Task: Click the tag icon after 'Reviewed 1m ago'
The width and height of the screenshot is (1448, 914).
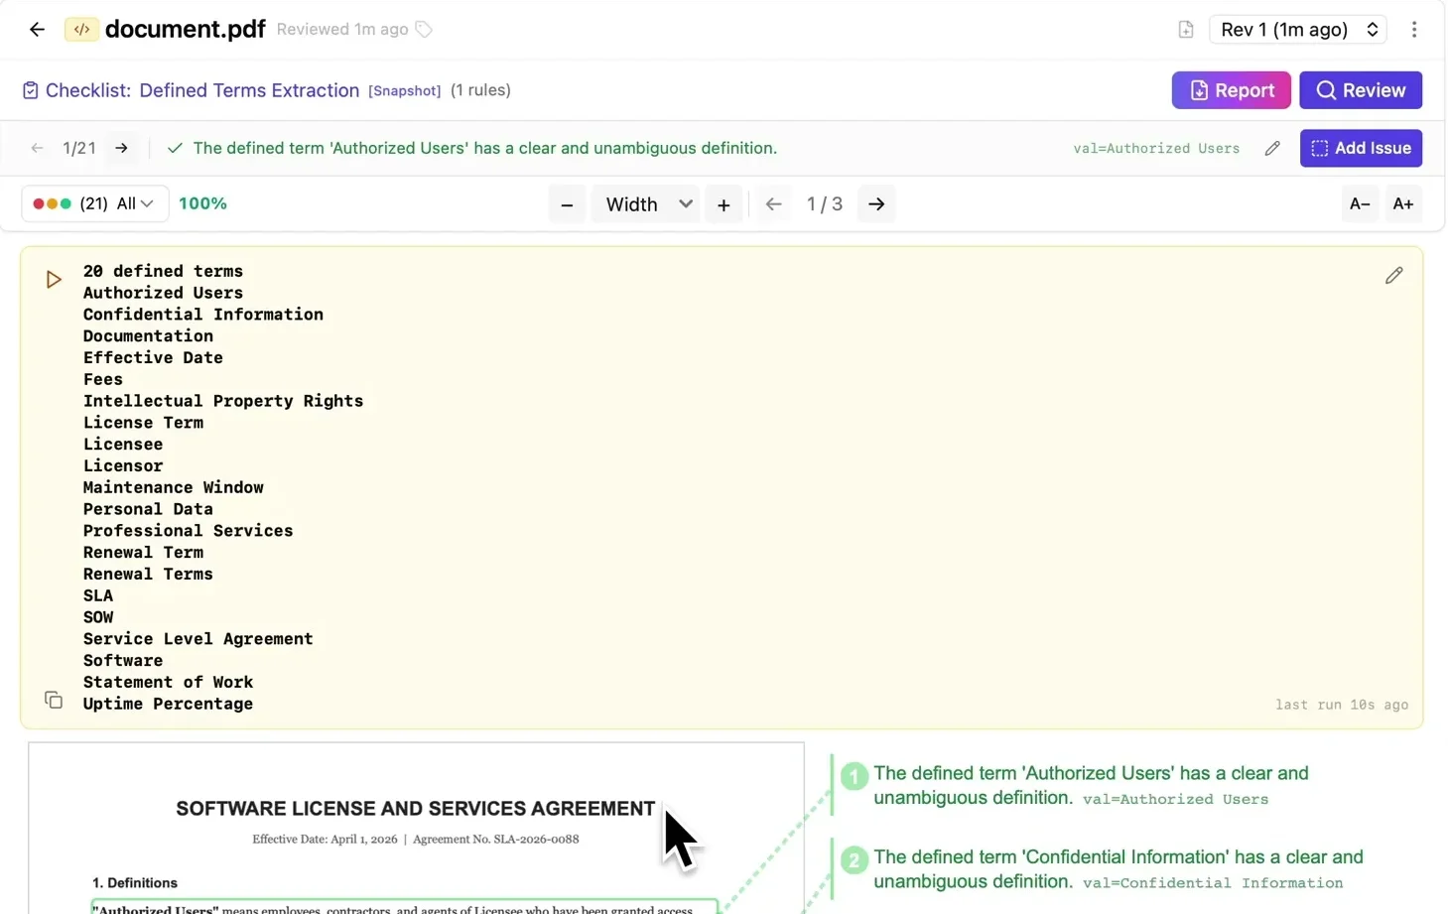Action: [x=424, y=29]
